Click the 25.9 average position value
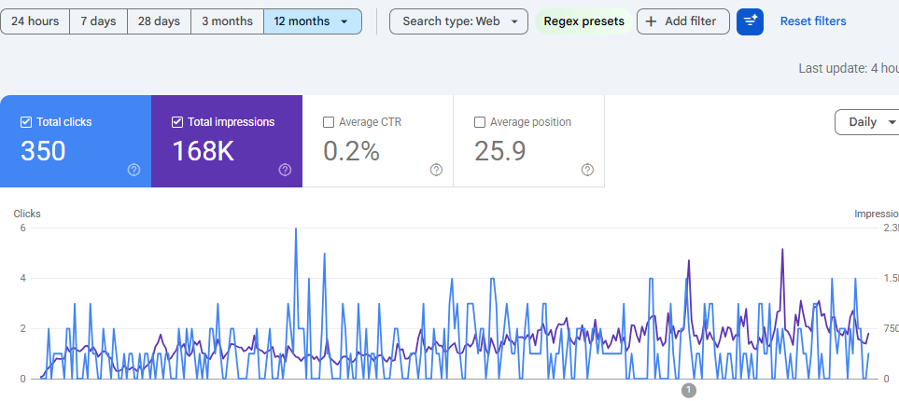Screen dimensions: 899x401 (500, 151)
